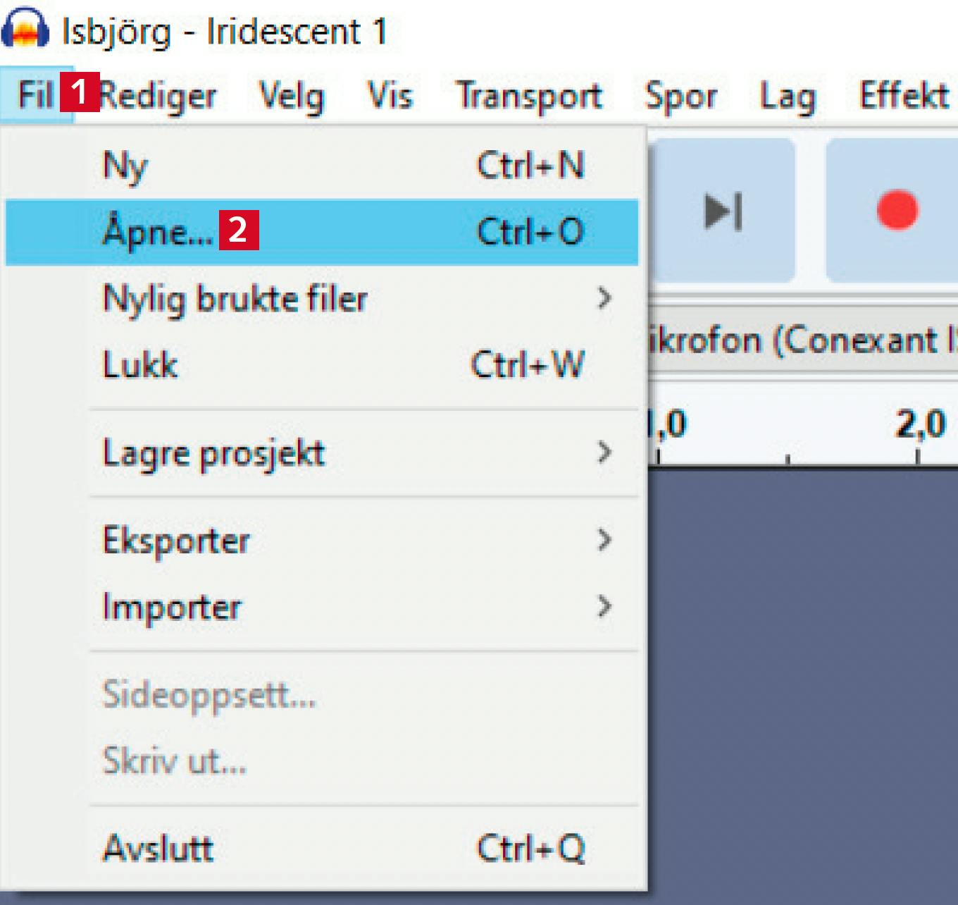Screen dimensions: 958x905
Task: Open the Transport menu
Action: (529, 96)
